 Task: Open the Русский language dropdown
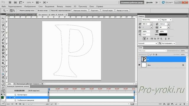tap(148, 43)
